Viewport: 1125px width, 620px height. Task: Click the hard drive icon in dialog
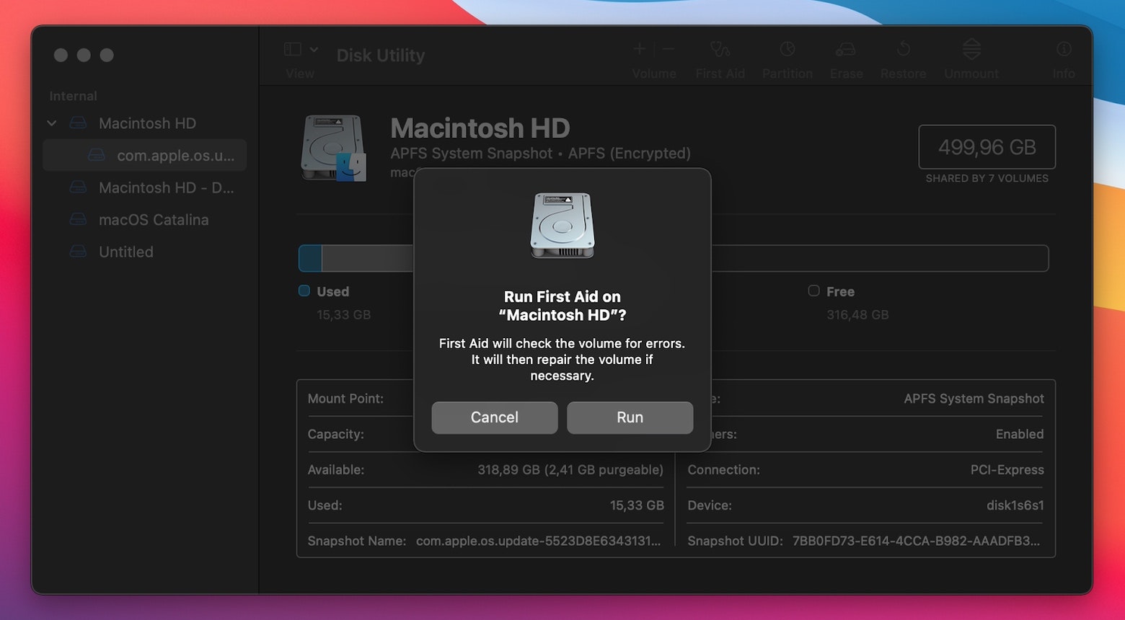[x=562, y=226]
